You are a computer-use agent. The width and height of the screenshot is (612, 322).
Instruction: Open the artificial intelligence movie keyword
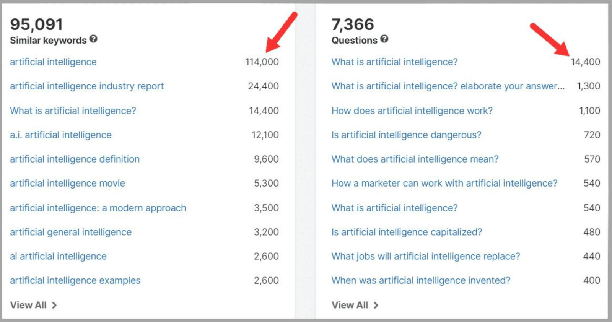[x=67, y=183]
